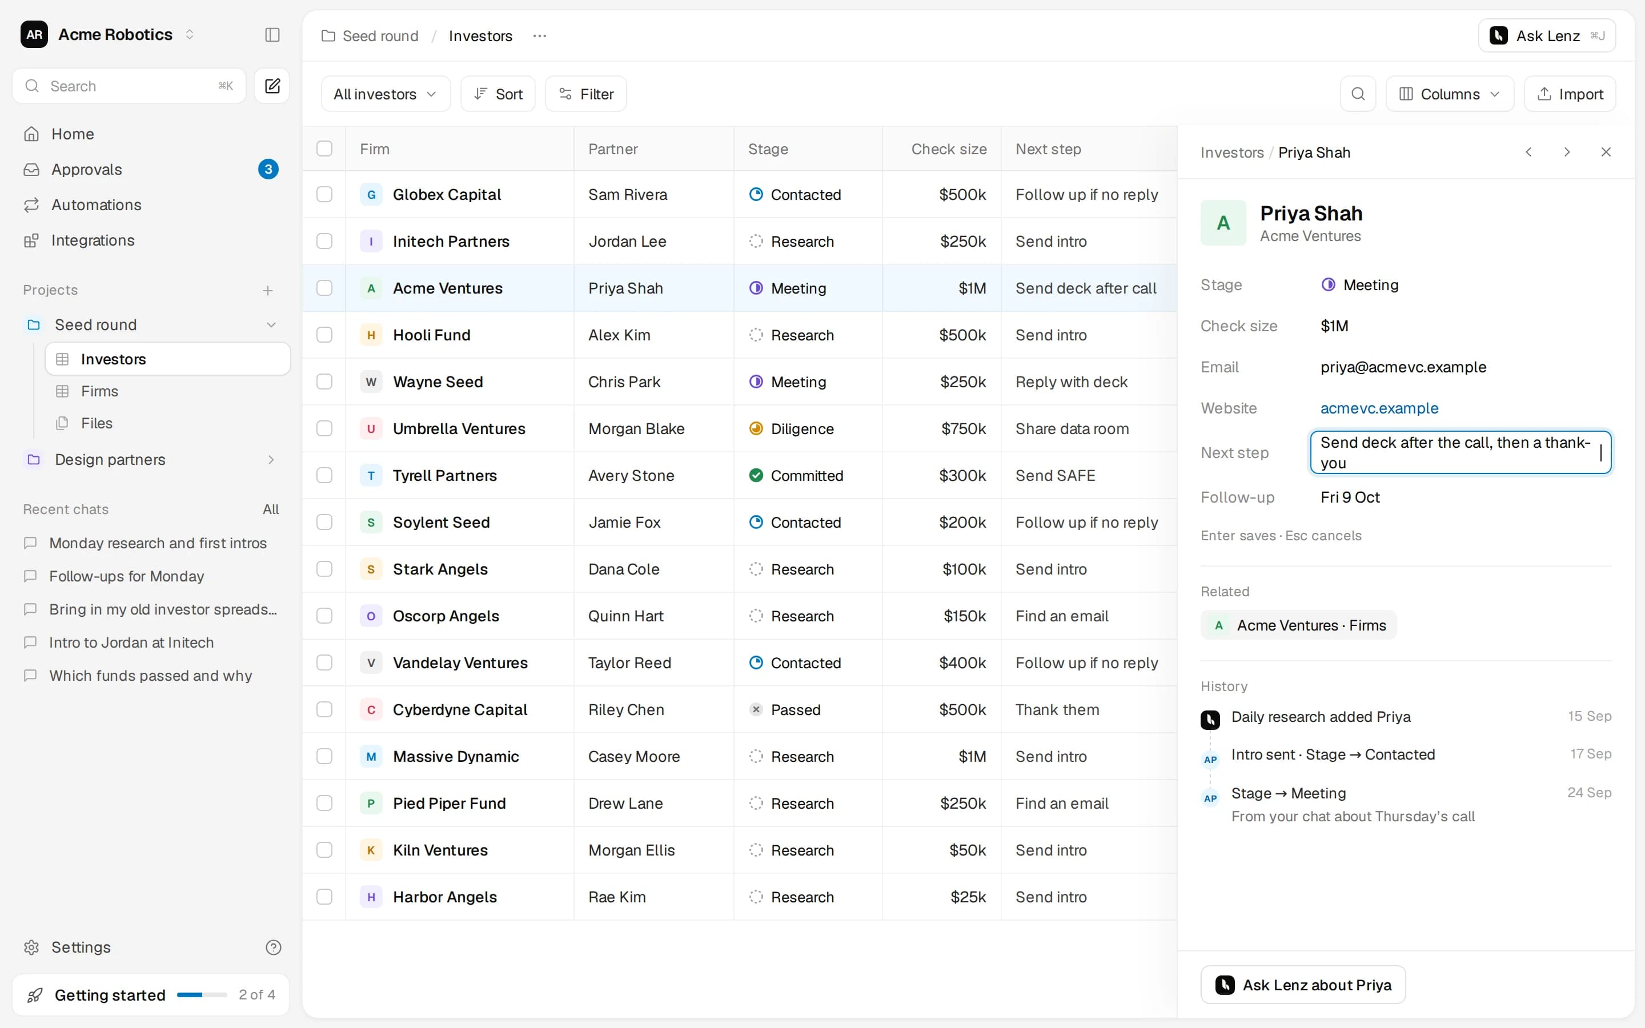Image resolution: width=1645 pixels, height=1028 pixels.
Task: Start a new chat with compose icon
Action: (x=272, y=86)
